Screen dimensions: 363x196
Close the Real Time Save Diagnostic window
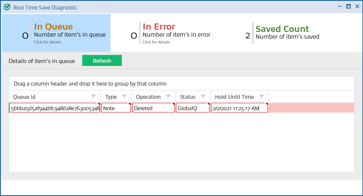pos(357,6)
